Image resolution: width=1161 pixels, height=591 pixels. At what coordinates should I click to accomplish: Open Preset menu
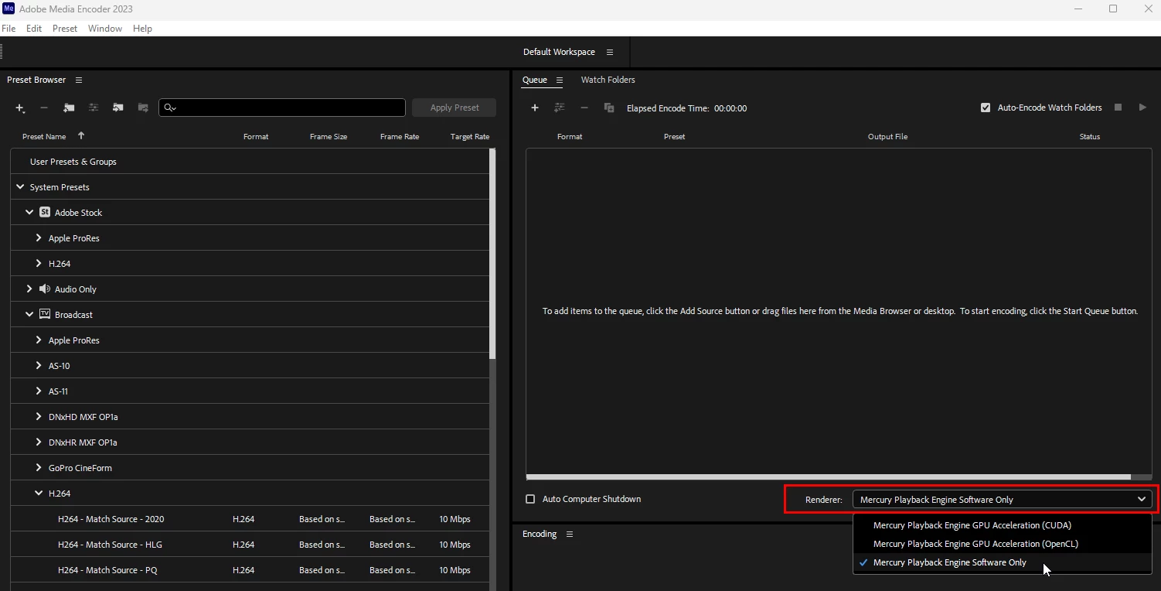65,28
